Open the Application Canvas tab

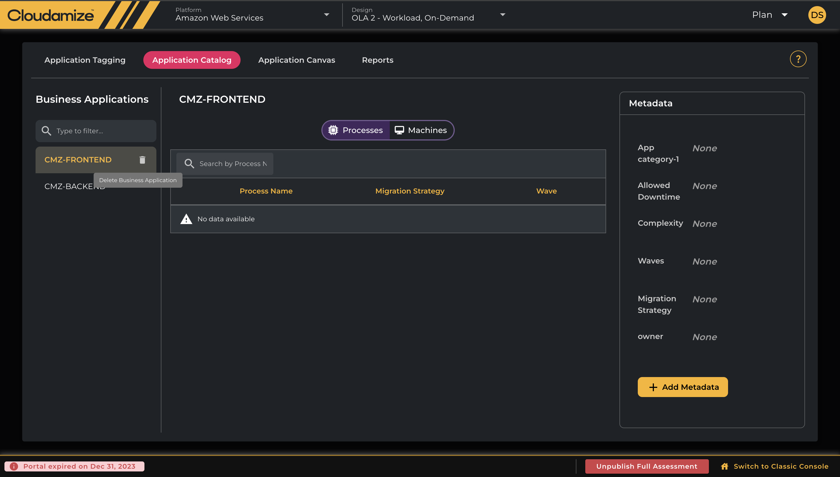(x=297, y=60)
